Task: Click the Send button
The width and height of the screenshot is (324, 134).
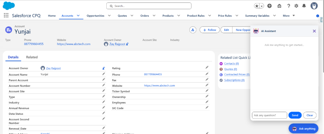Action: [295, 115]
